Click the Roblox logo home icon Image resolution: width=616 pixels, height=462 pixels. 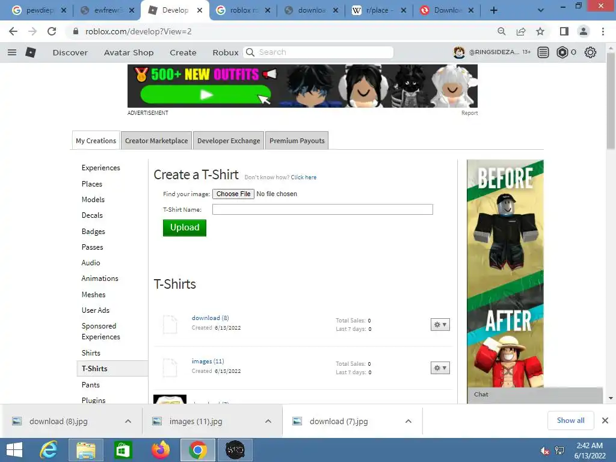(31, 52)
